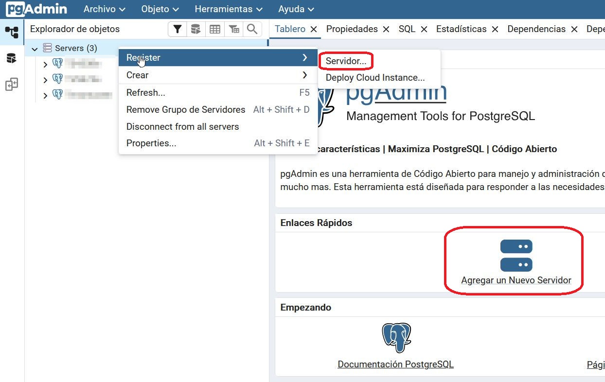Close the SQL tab

pos(424,29)
